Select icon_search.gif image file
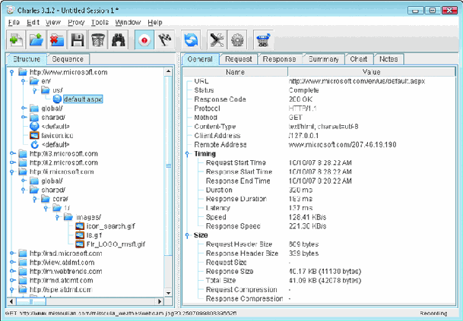Viewport: 463px width, 321px height. pos(111,226)
